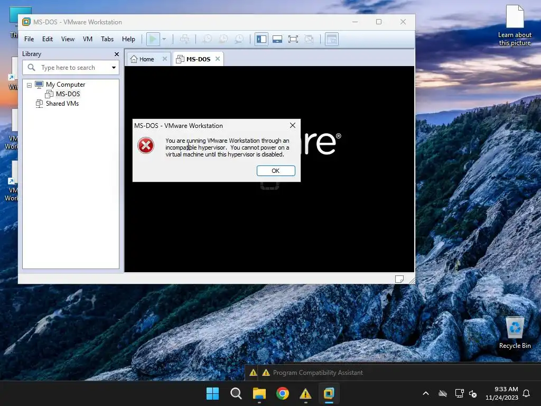The width and height of the screenshot is (541, 406).
Task: Toggle the thumbnail bar view icon
Action: click(x=277, y=39)
